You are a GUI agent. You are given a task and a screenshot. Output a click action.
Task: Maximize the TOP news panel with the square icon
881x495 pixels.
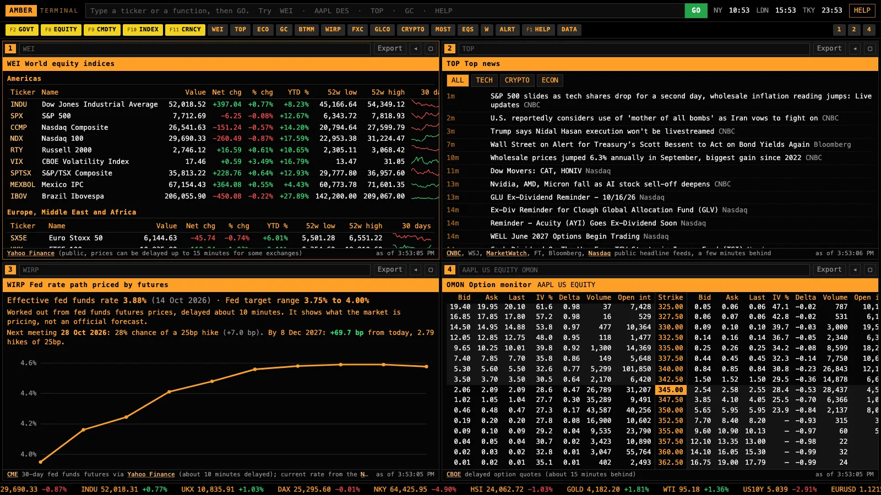tap(870, 48)
